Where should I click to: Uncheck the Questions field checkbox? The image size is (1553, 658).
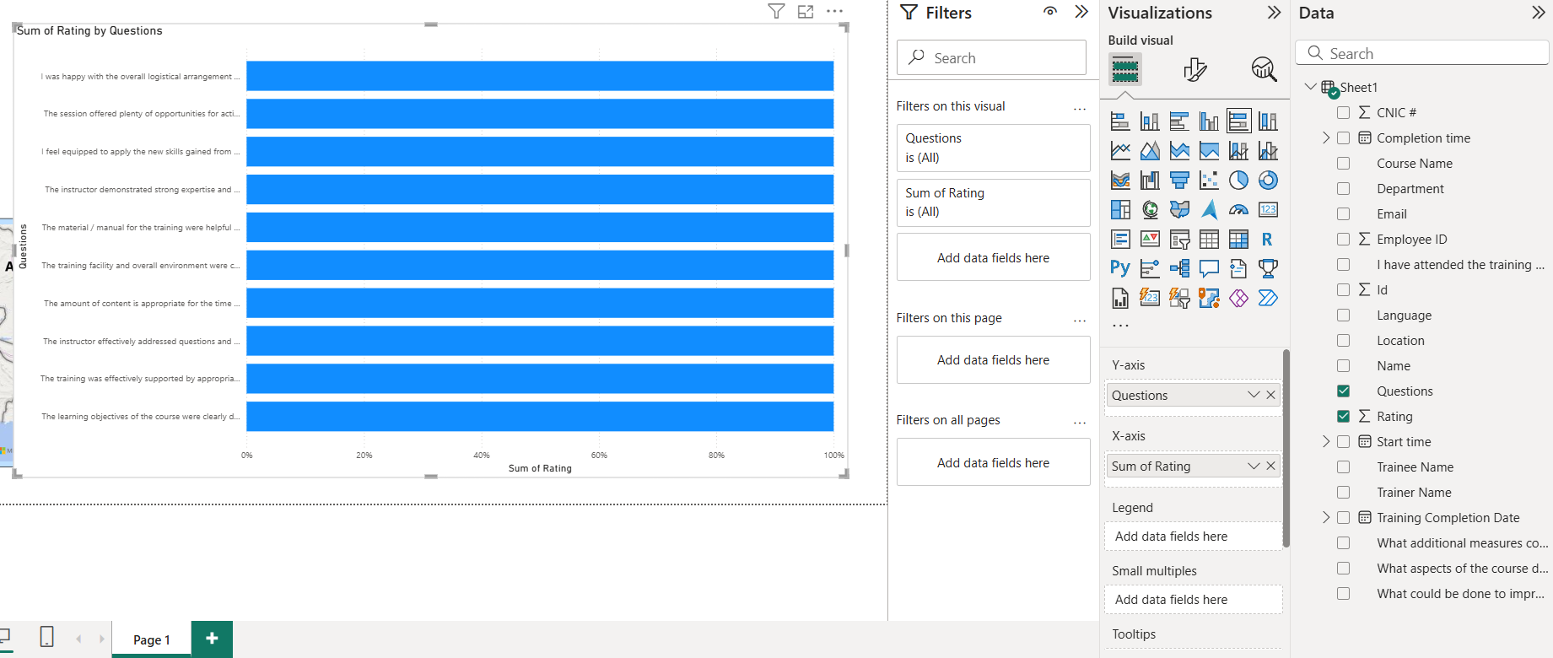(1344, 391)
